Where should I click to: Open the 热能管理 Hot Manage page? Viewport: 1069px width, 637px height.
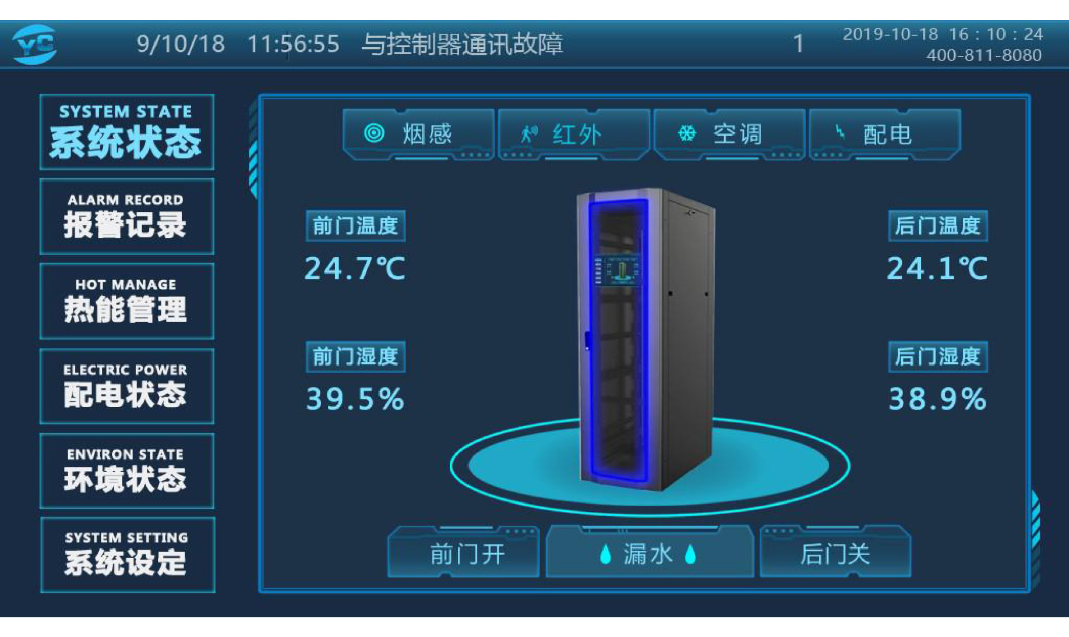127,301
